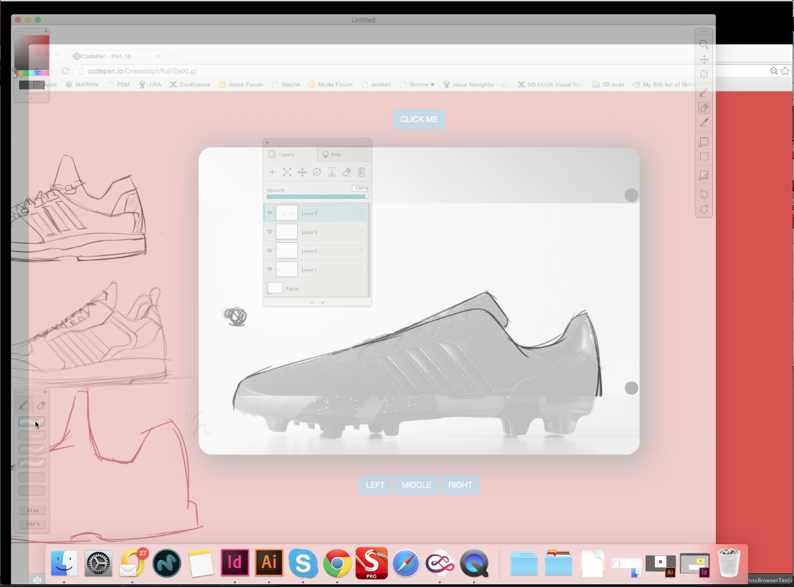This screenshot has width=794, height=587.
Task: Click the MIDDLE button
Action: [x=416, y=485]
